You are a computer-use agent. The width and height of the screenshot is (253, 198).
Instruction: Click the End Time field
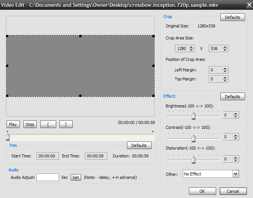tap(96, 156)
